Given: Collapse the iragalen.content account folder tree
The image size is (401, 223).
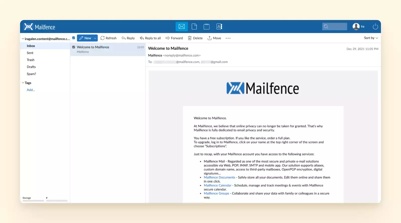Looking at the screenshot, I should click(23, 39).
